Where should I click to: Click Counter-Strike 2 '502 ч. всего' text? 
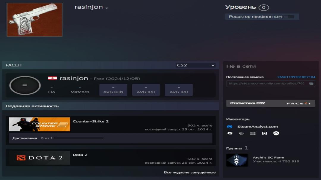pyautogui.click(x=200, y=125)
